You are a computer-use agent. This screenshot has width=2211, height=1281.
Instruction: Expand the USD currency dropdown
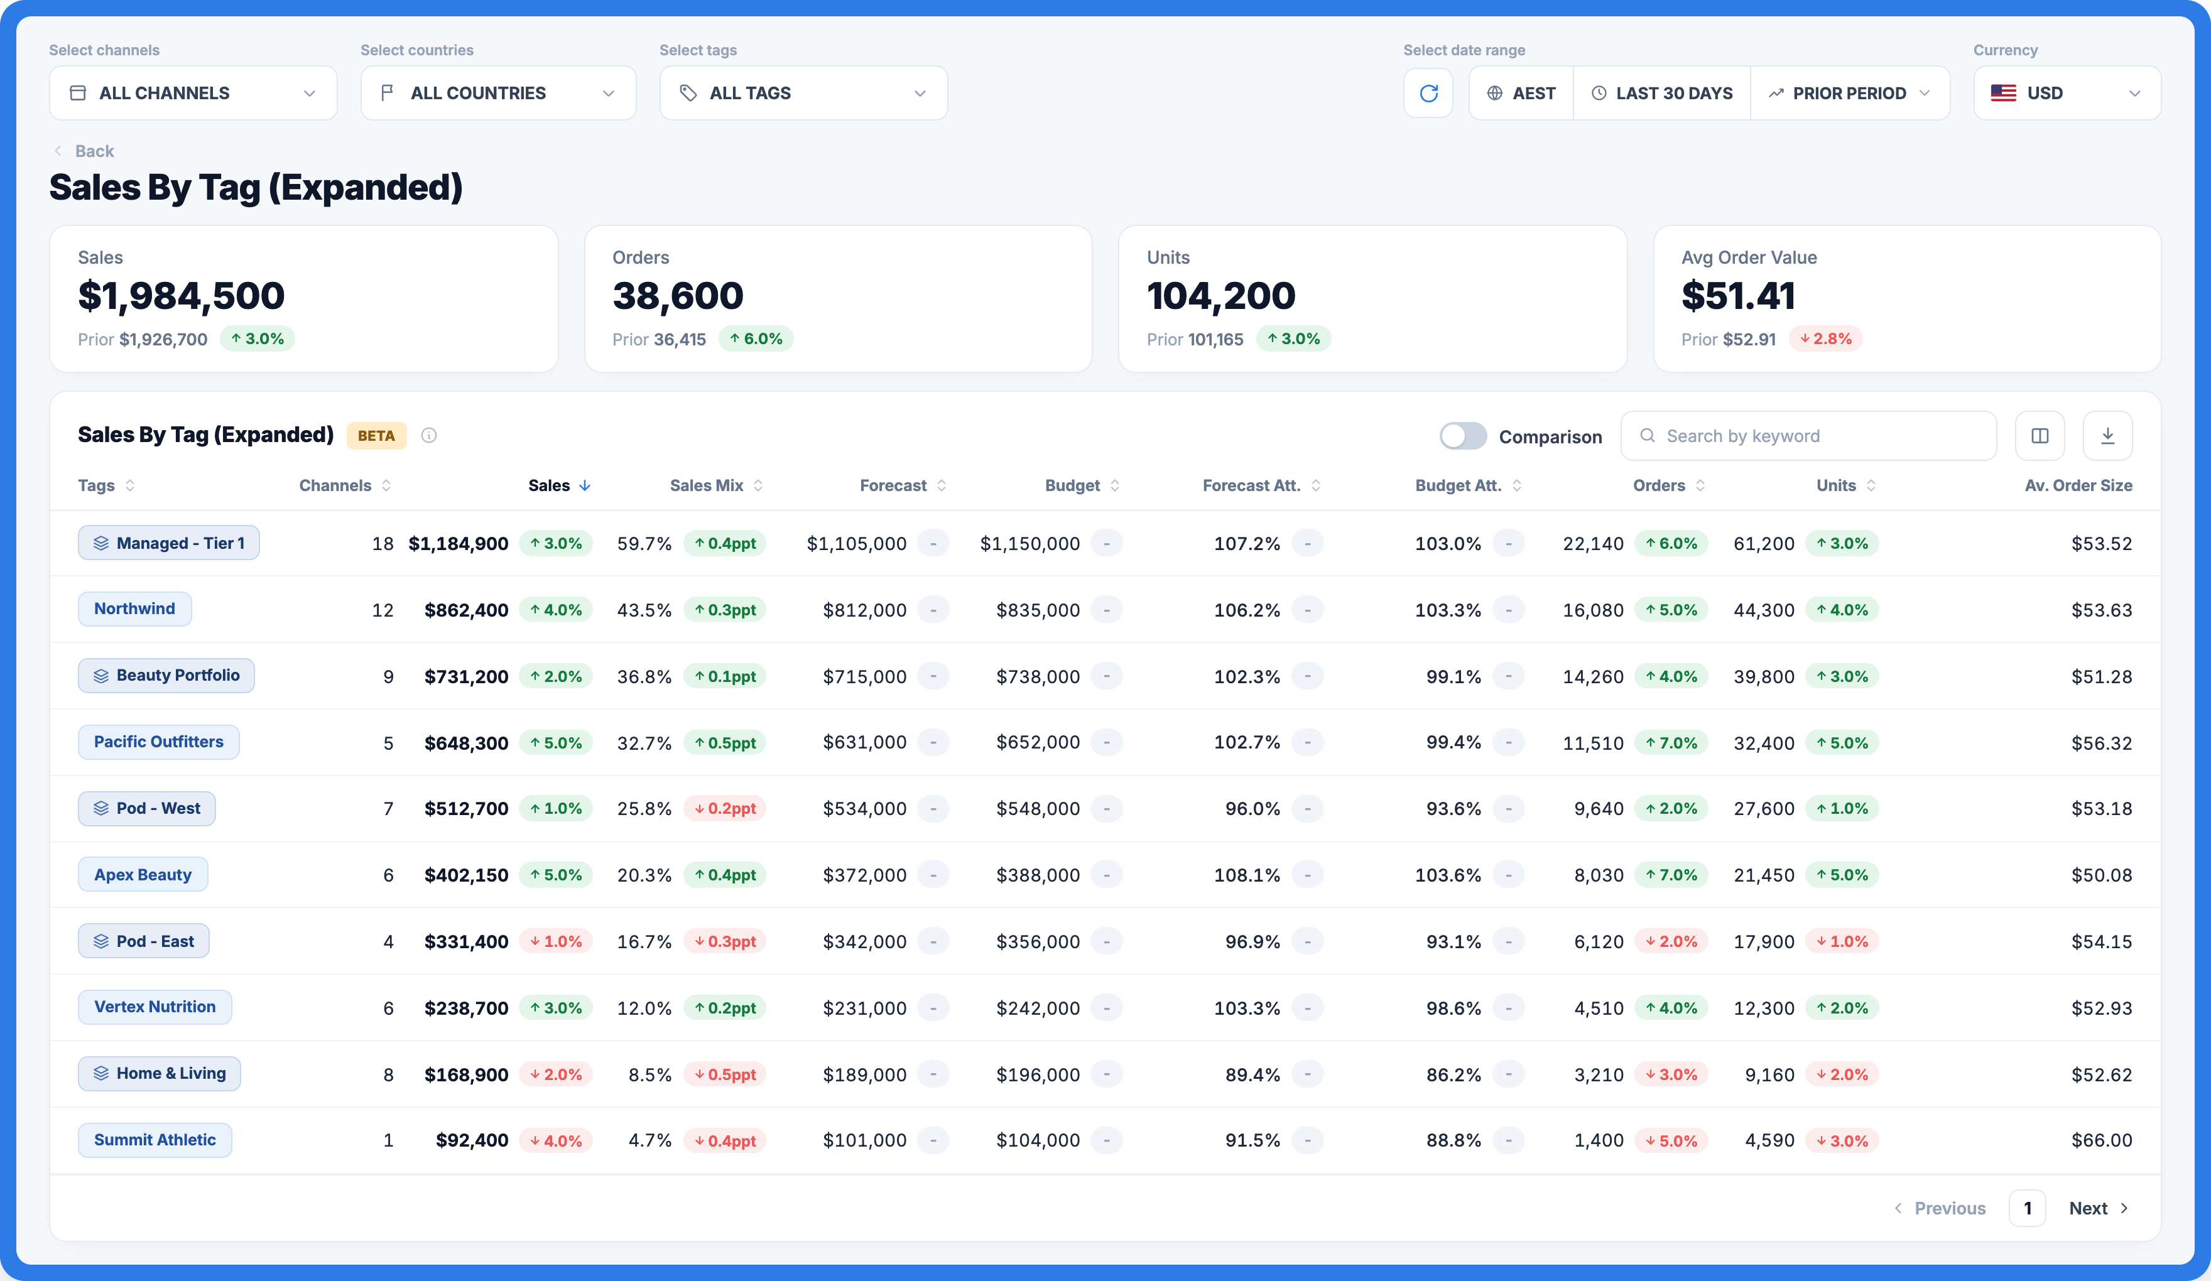coord(2067,93)
